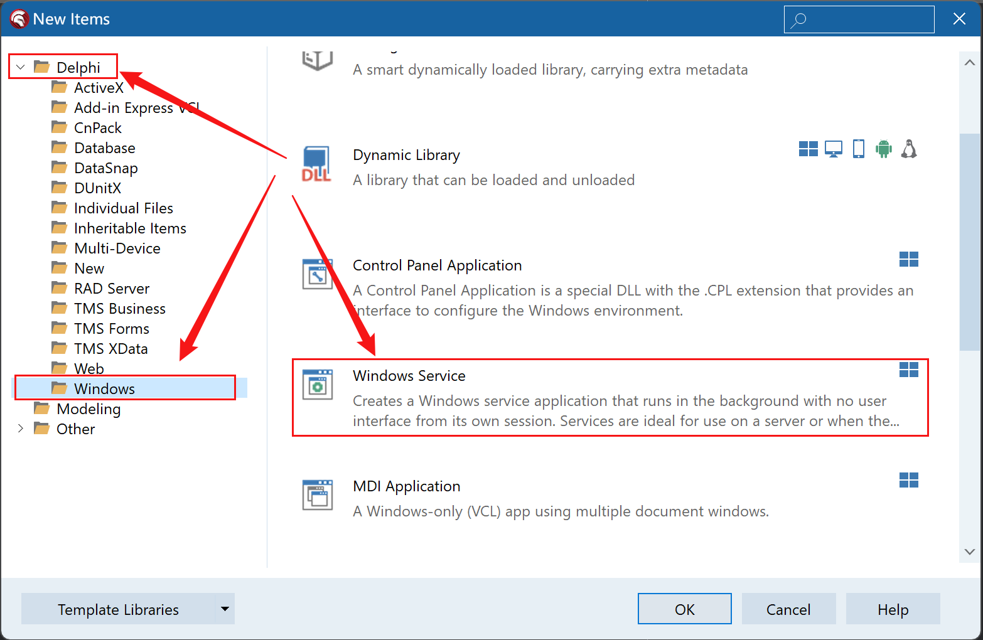Select the Windows Service title

click(409, 376)
